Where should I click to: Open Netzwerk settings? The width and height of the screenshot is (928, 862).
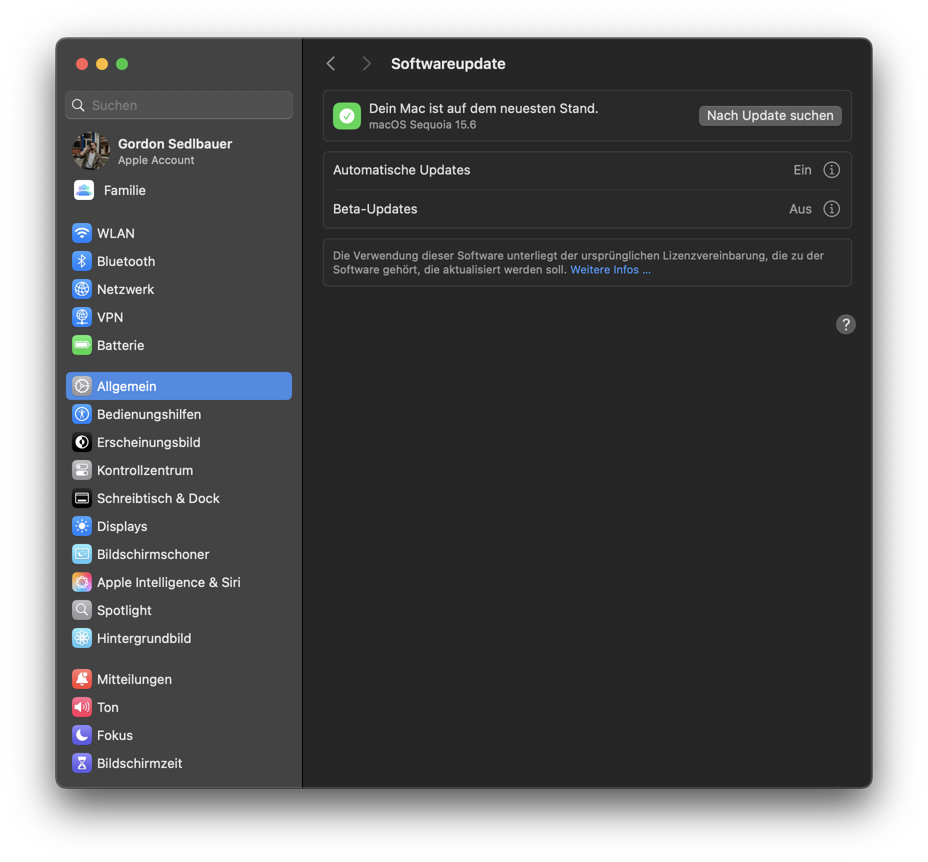(82, 289)
